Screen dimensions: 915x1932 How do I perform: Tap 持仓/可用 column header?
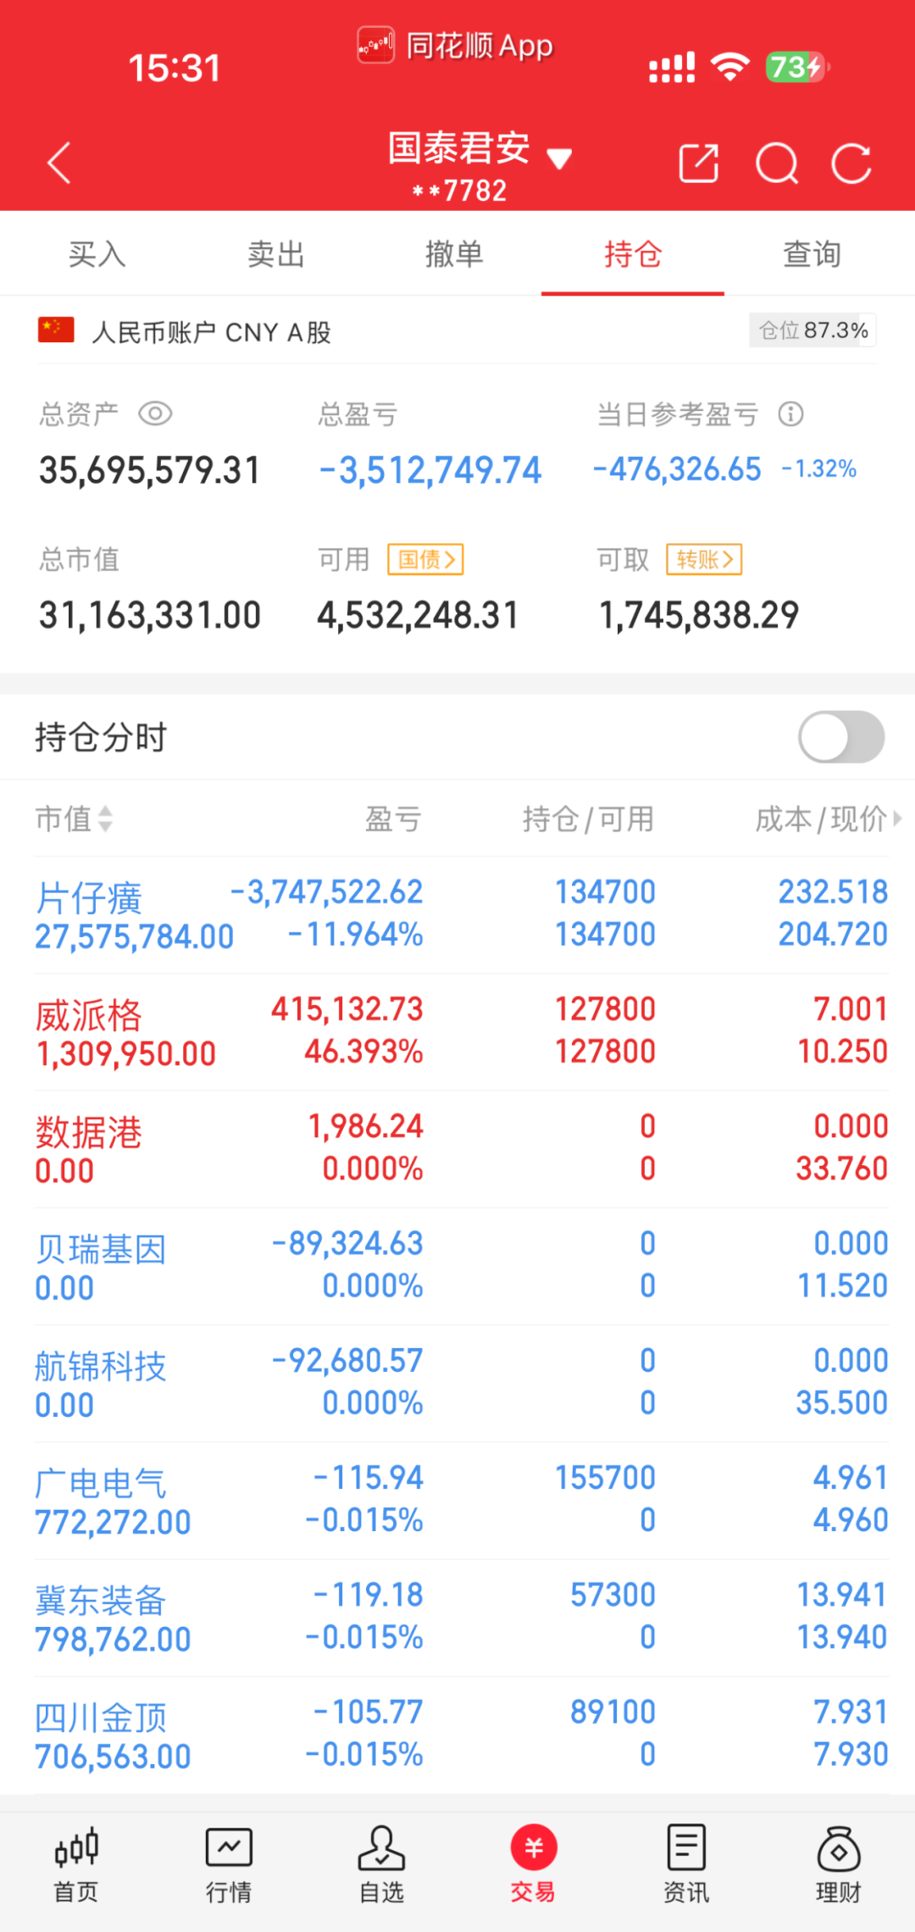point(588,819)
